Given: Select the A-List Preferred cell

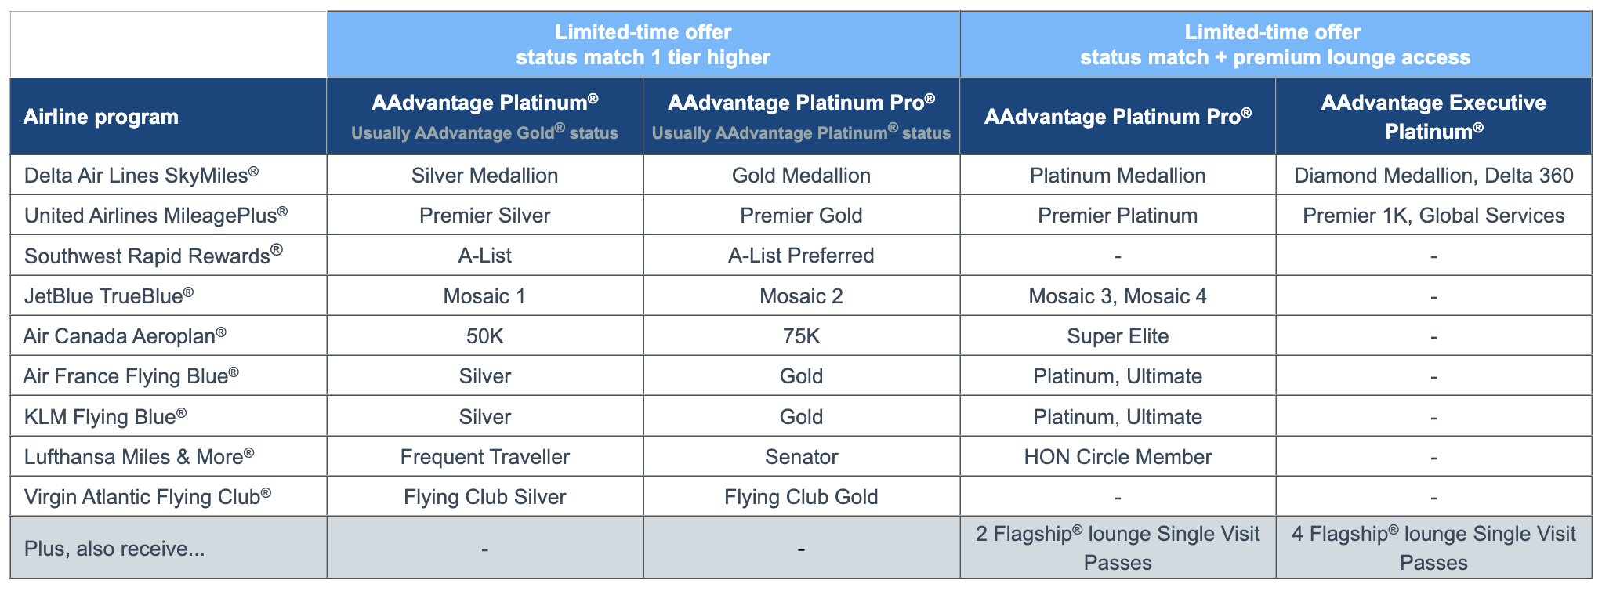Looking at the screenshot, I should [800, 256].
